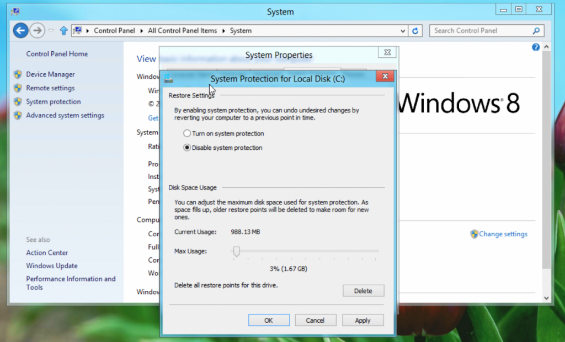
Task: Click the magnifier icon in the search box
Action: click(536, 31)
